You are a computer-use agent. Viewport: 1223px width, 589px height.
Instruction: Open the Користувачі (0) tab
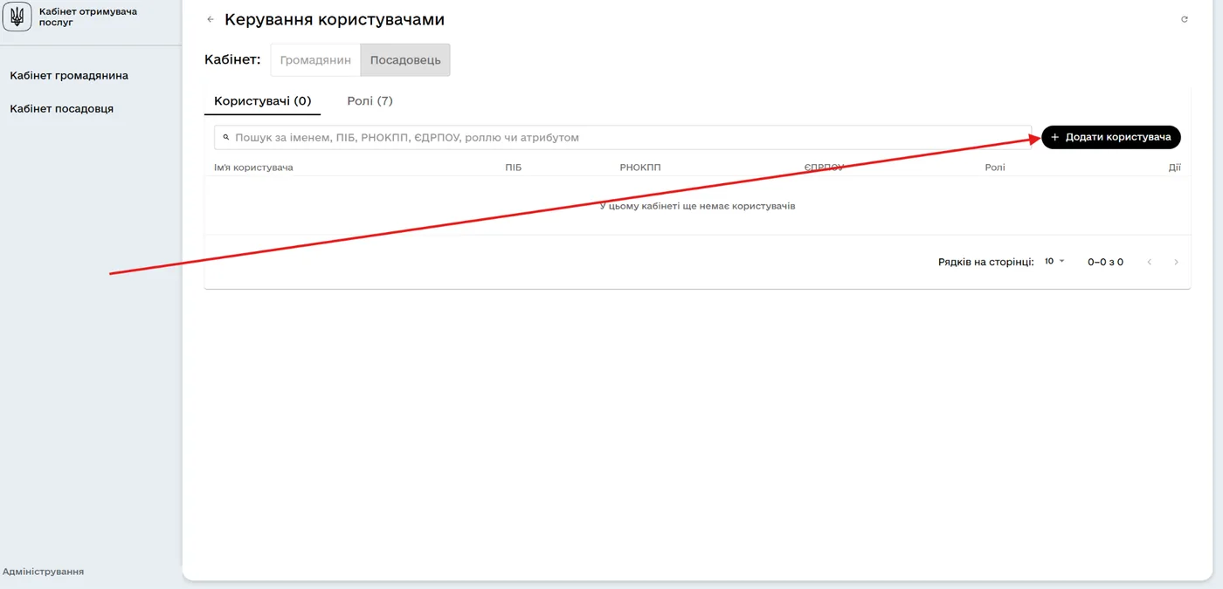262,101
